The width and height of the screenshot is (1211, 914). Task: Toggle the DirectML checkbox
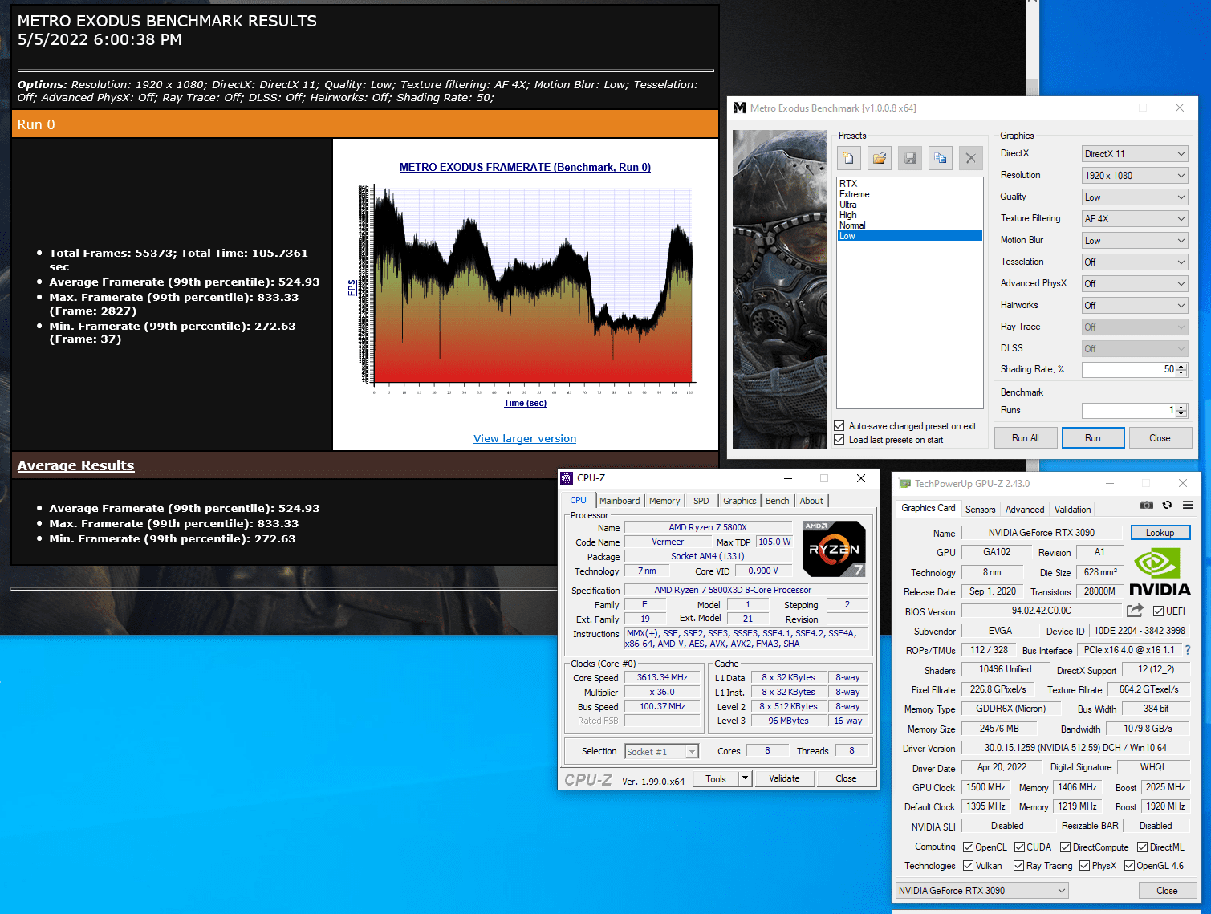[x=1142, y=847]
